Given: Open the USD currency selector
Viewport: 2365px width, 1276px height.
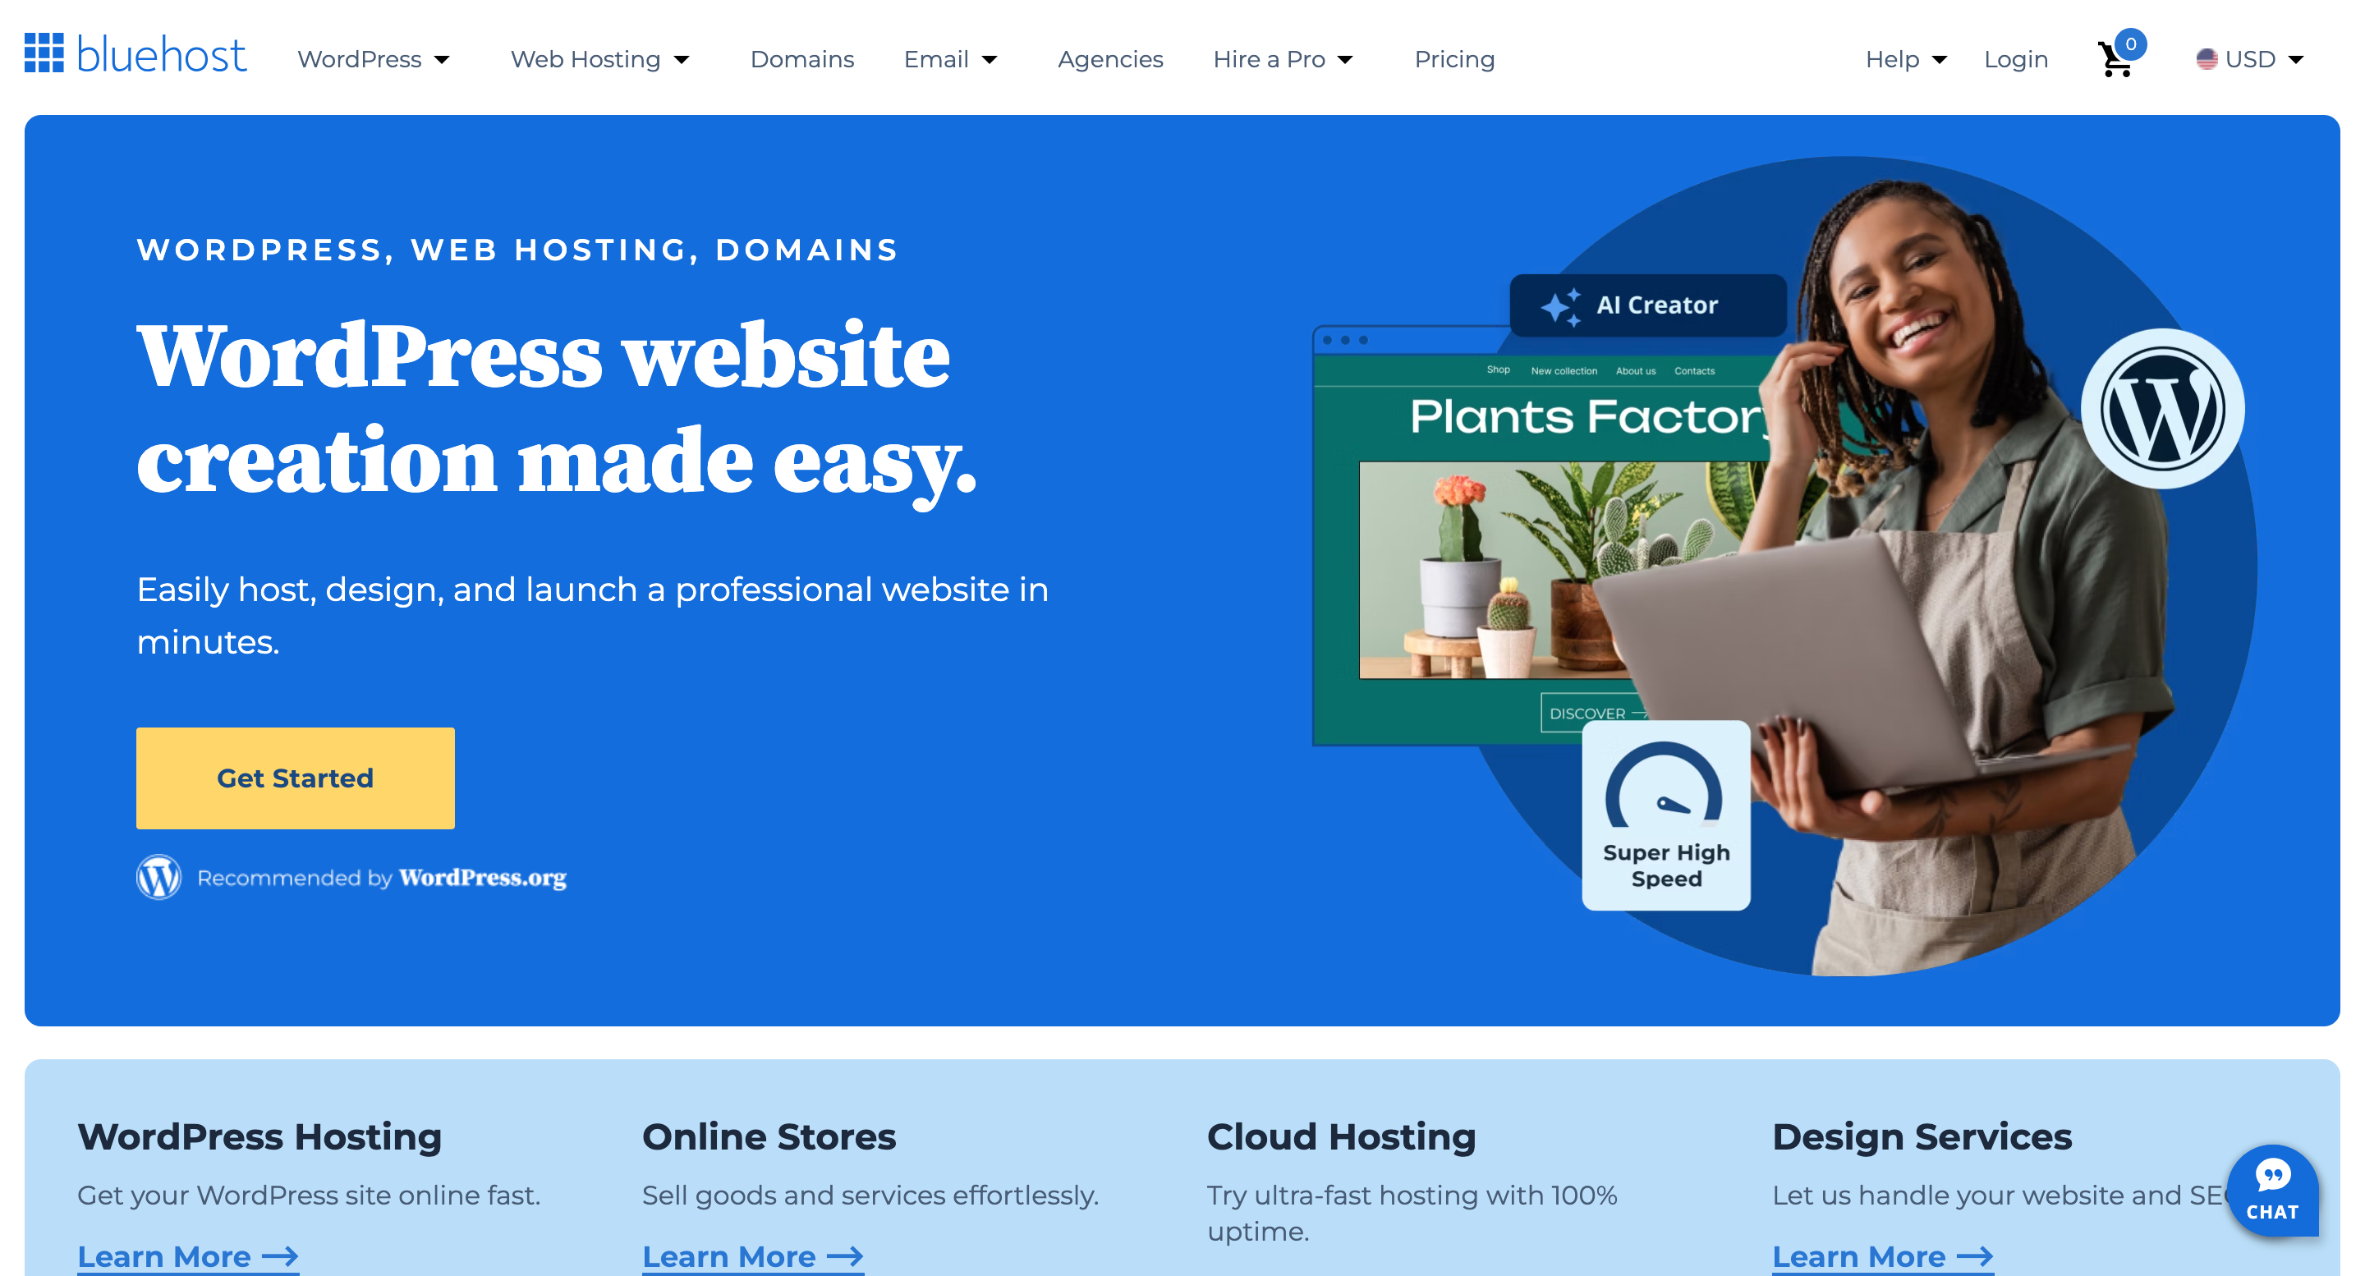Looking at the screenshot, I should click(x=2250, y=60).
